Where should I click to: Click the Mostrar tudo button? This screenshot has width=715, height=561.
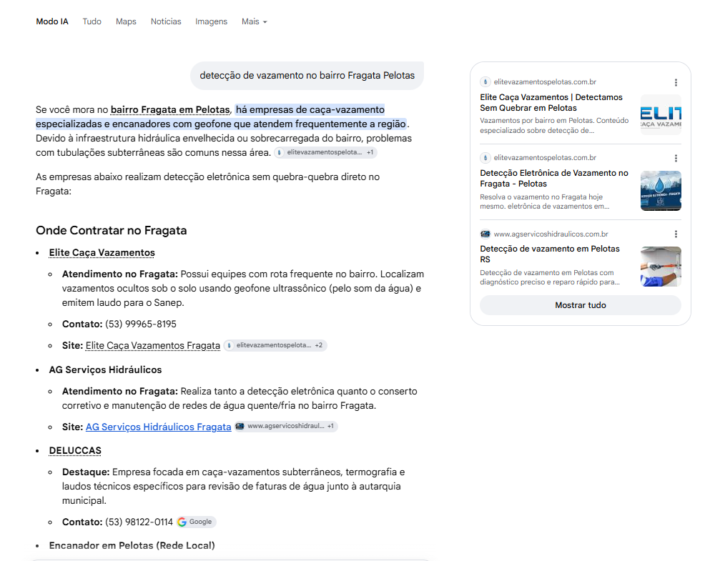(581, 305)
